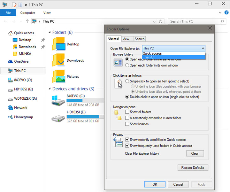Screen dimensions: 230x192
Task: Click the Clear history button
Action: pyautogui.click(x=195, y=153)
